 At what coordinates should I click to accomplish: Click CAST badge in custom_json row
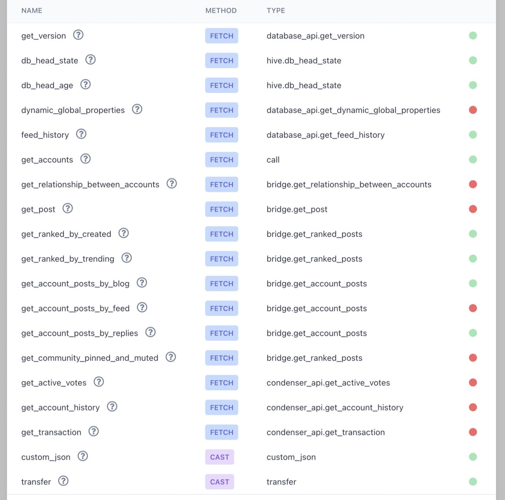(x=220, y=457)
